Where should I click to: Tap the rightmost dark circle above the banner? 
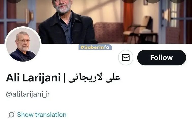click(177, 1)
